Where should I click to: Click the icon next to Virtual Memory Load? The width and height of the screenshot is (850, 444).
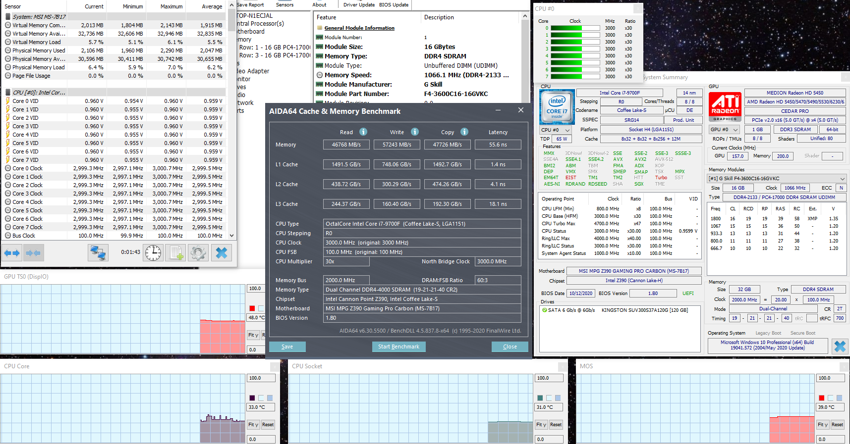pos(8,42)
